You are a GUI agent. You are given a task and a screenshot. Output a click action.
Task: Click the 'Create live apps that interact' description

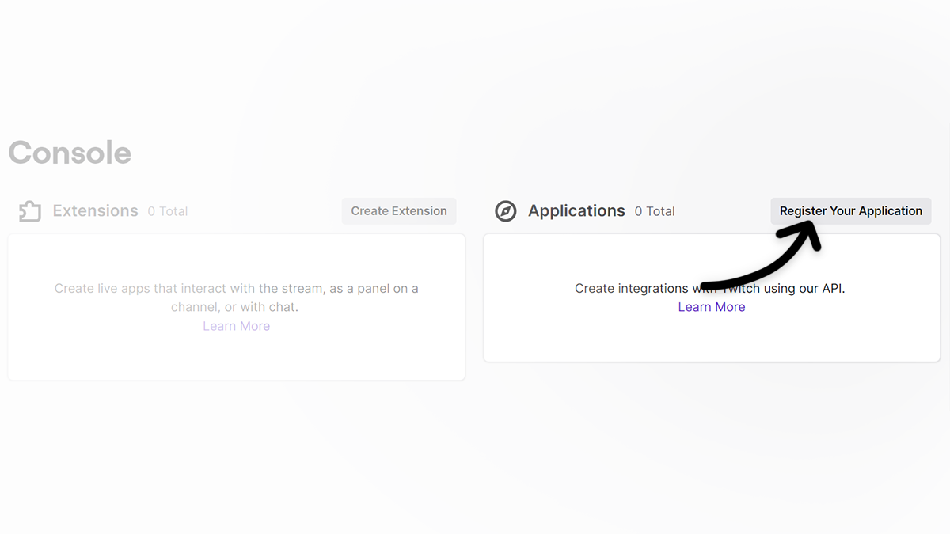[x=237, y=297]
